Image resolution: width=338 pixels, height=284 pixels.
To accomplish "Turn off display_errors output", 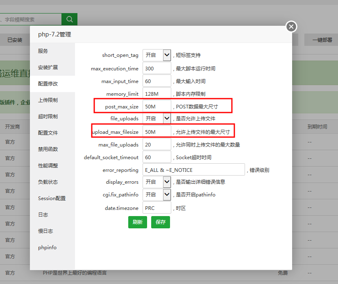I will coord(157,181).
